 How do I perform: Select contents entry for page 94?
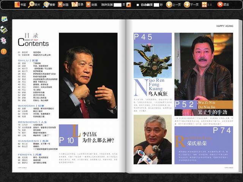click(32, 163)
